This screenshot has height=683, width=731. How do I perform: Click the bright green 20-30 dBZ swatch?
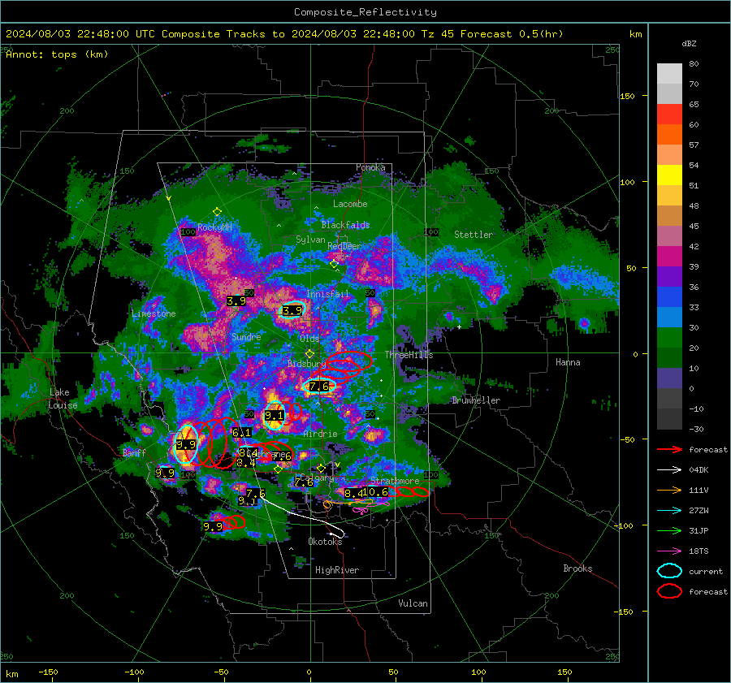(x=669, y=338)
